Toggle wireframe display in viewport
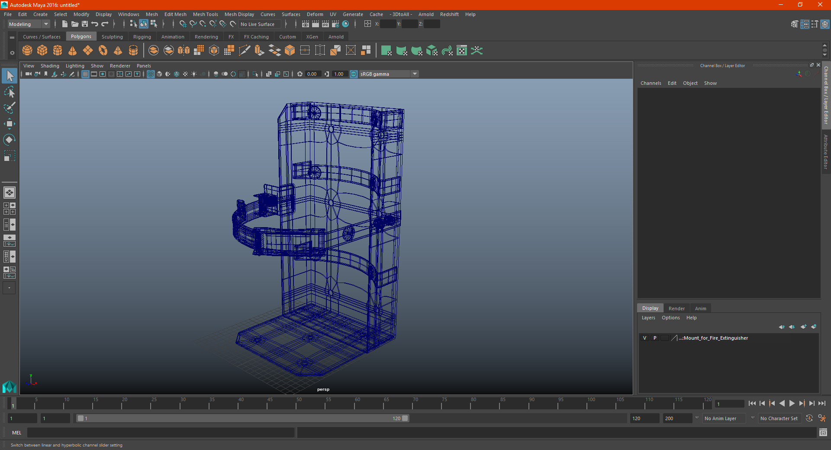Screen dimensions: 831x450 151,74
